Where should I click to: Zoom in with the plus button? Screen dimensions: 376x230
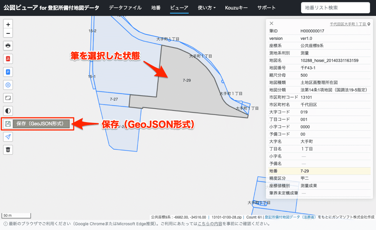tap(8, 25)
